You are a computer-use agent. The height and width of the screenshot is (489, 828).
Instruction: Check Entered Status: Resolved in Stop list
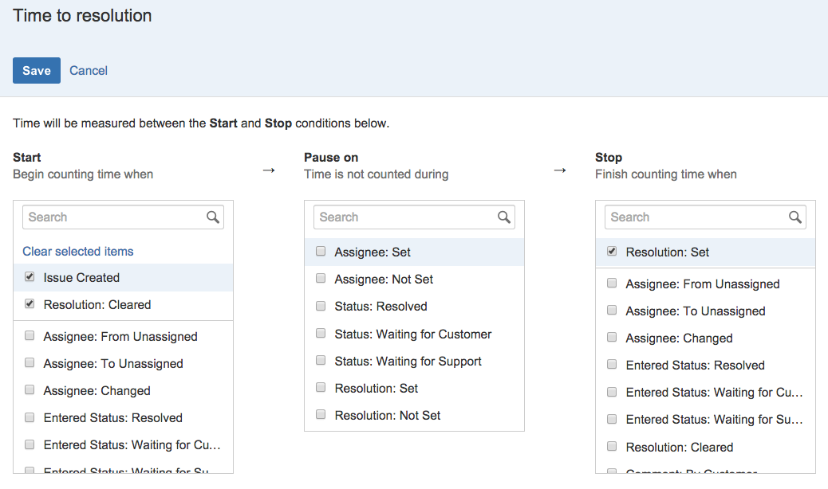612,365
